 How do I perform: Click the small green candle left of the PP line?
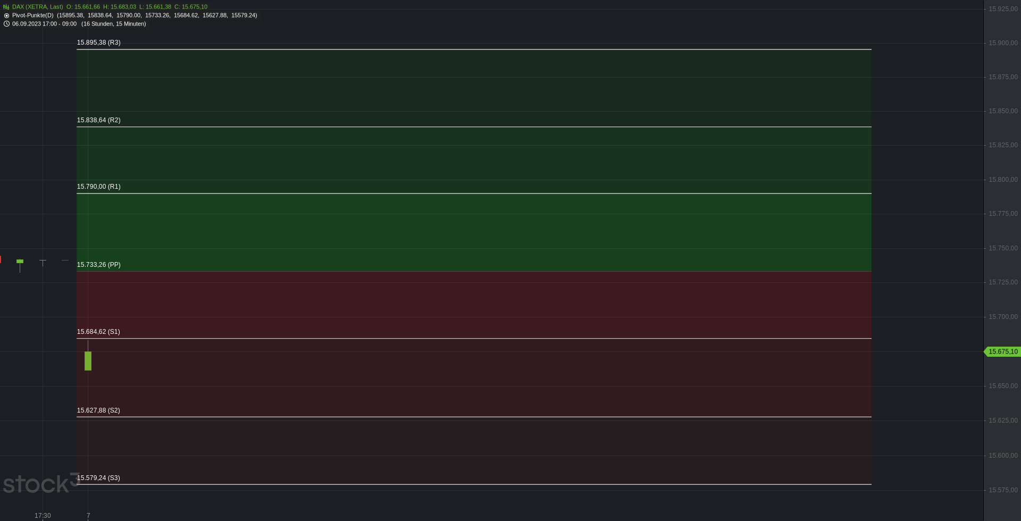(x=20, y=262)
